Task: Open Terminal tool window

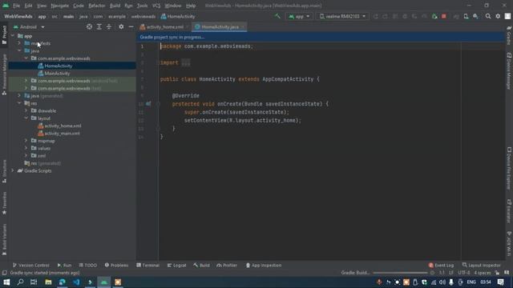Action: [x=147, y=265]
